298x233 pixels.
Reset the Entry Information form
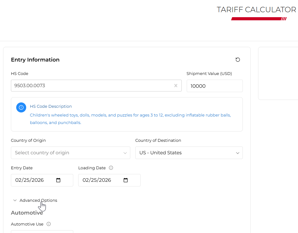(x=238, y=60)
